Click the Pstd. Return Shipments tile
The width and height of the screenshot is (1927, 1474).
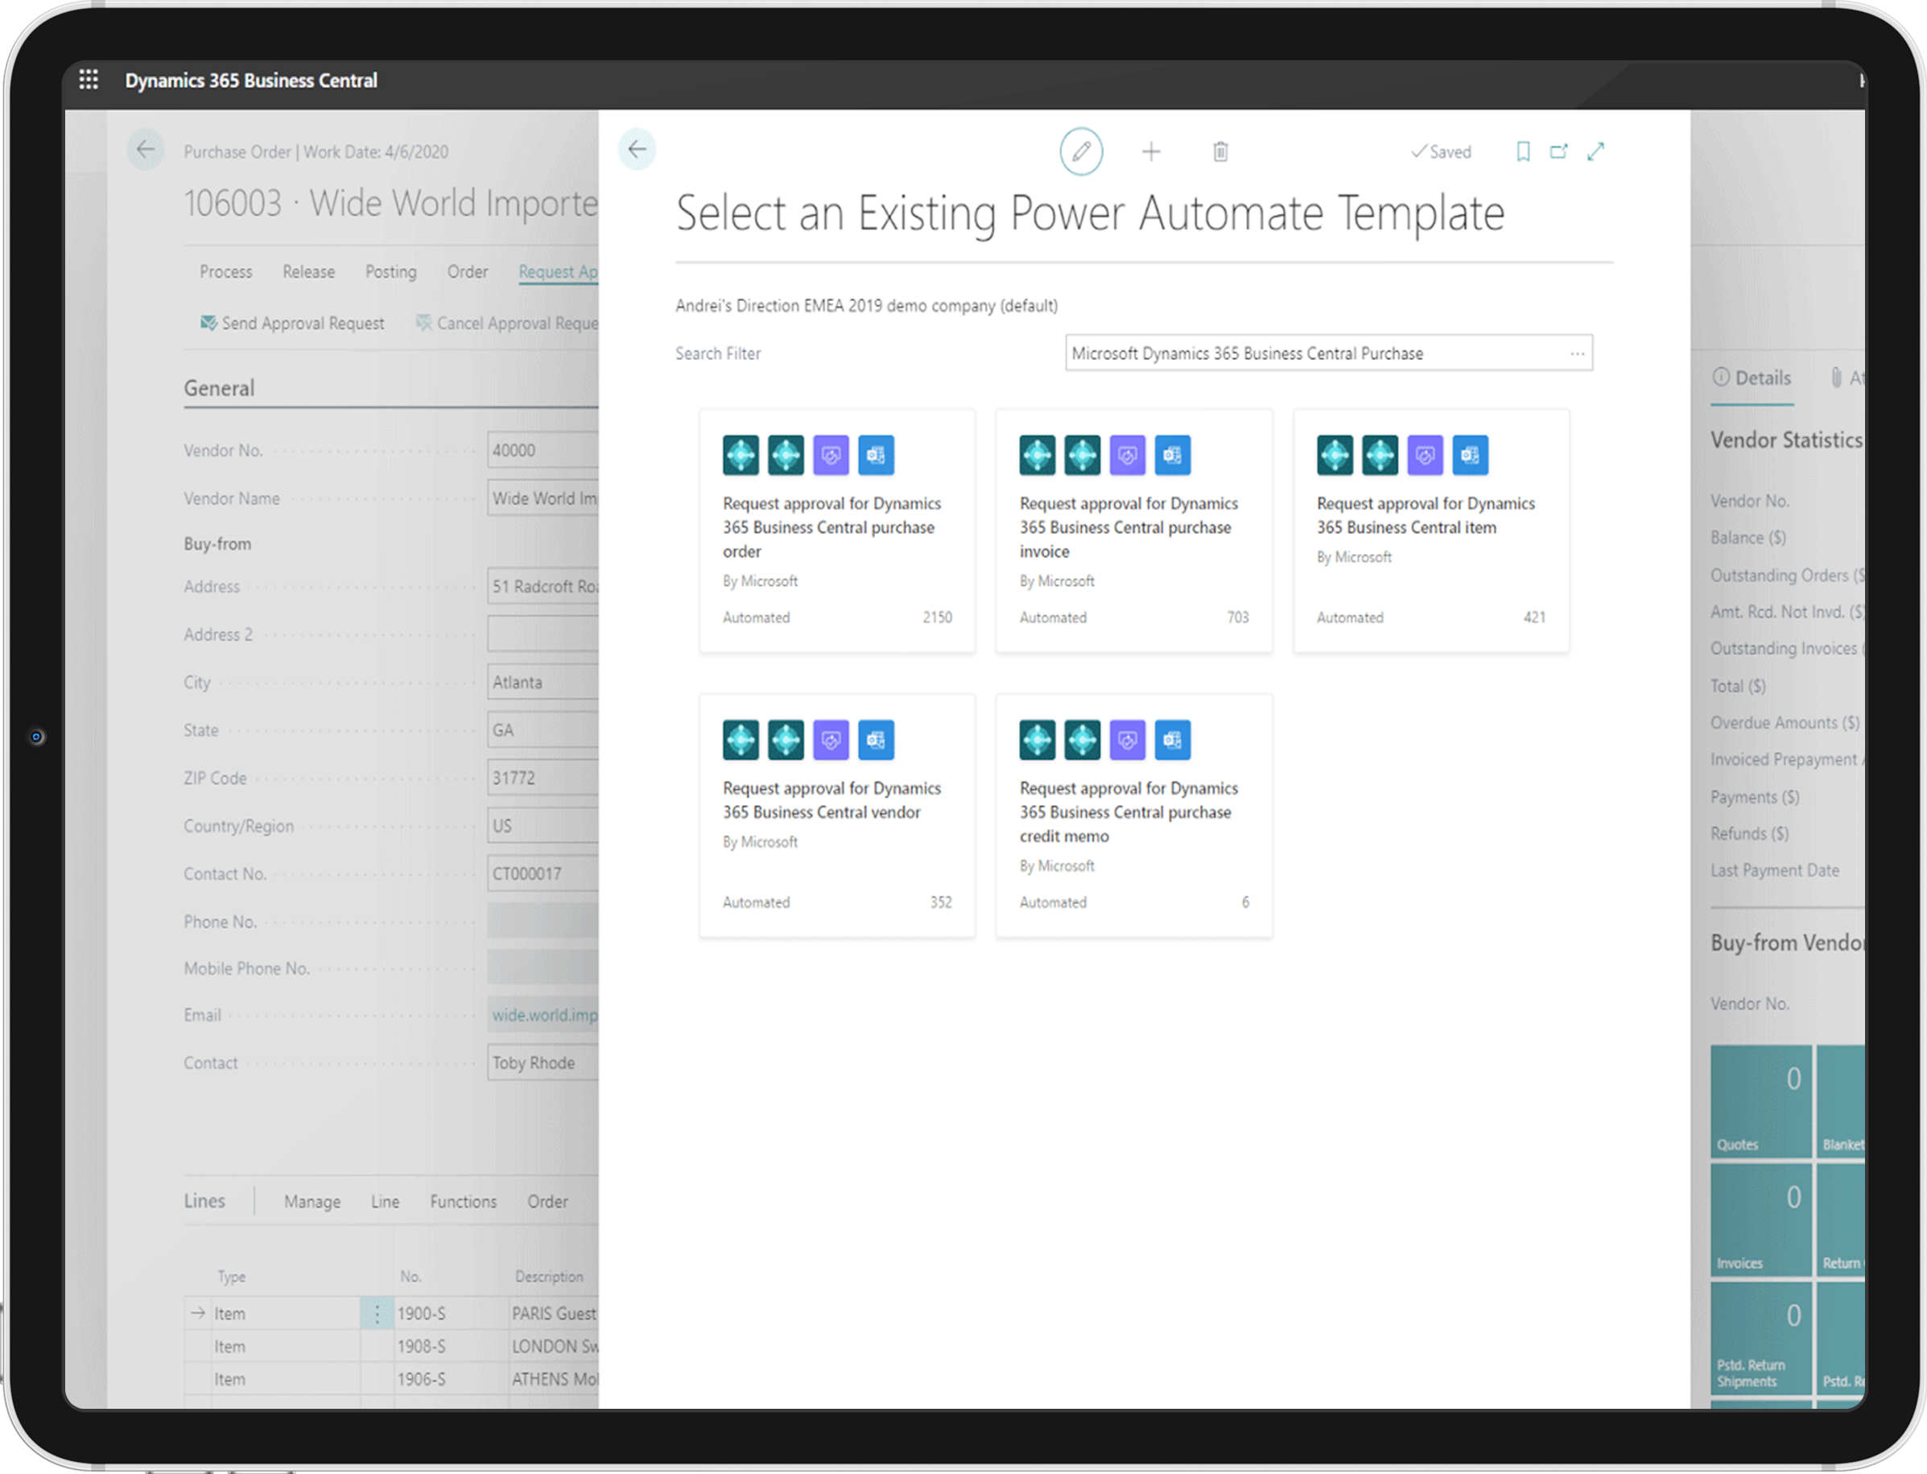tap(1761, 1338)
